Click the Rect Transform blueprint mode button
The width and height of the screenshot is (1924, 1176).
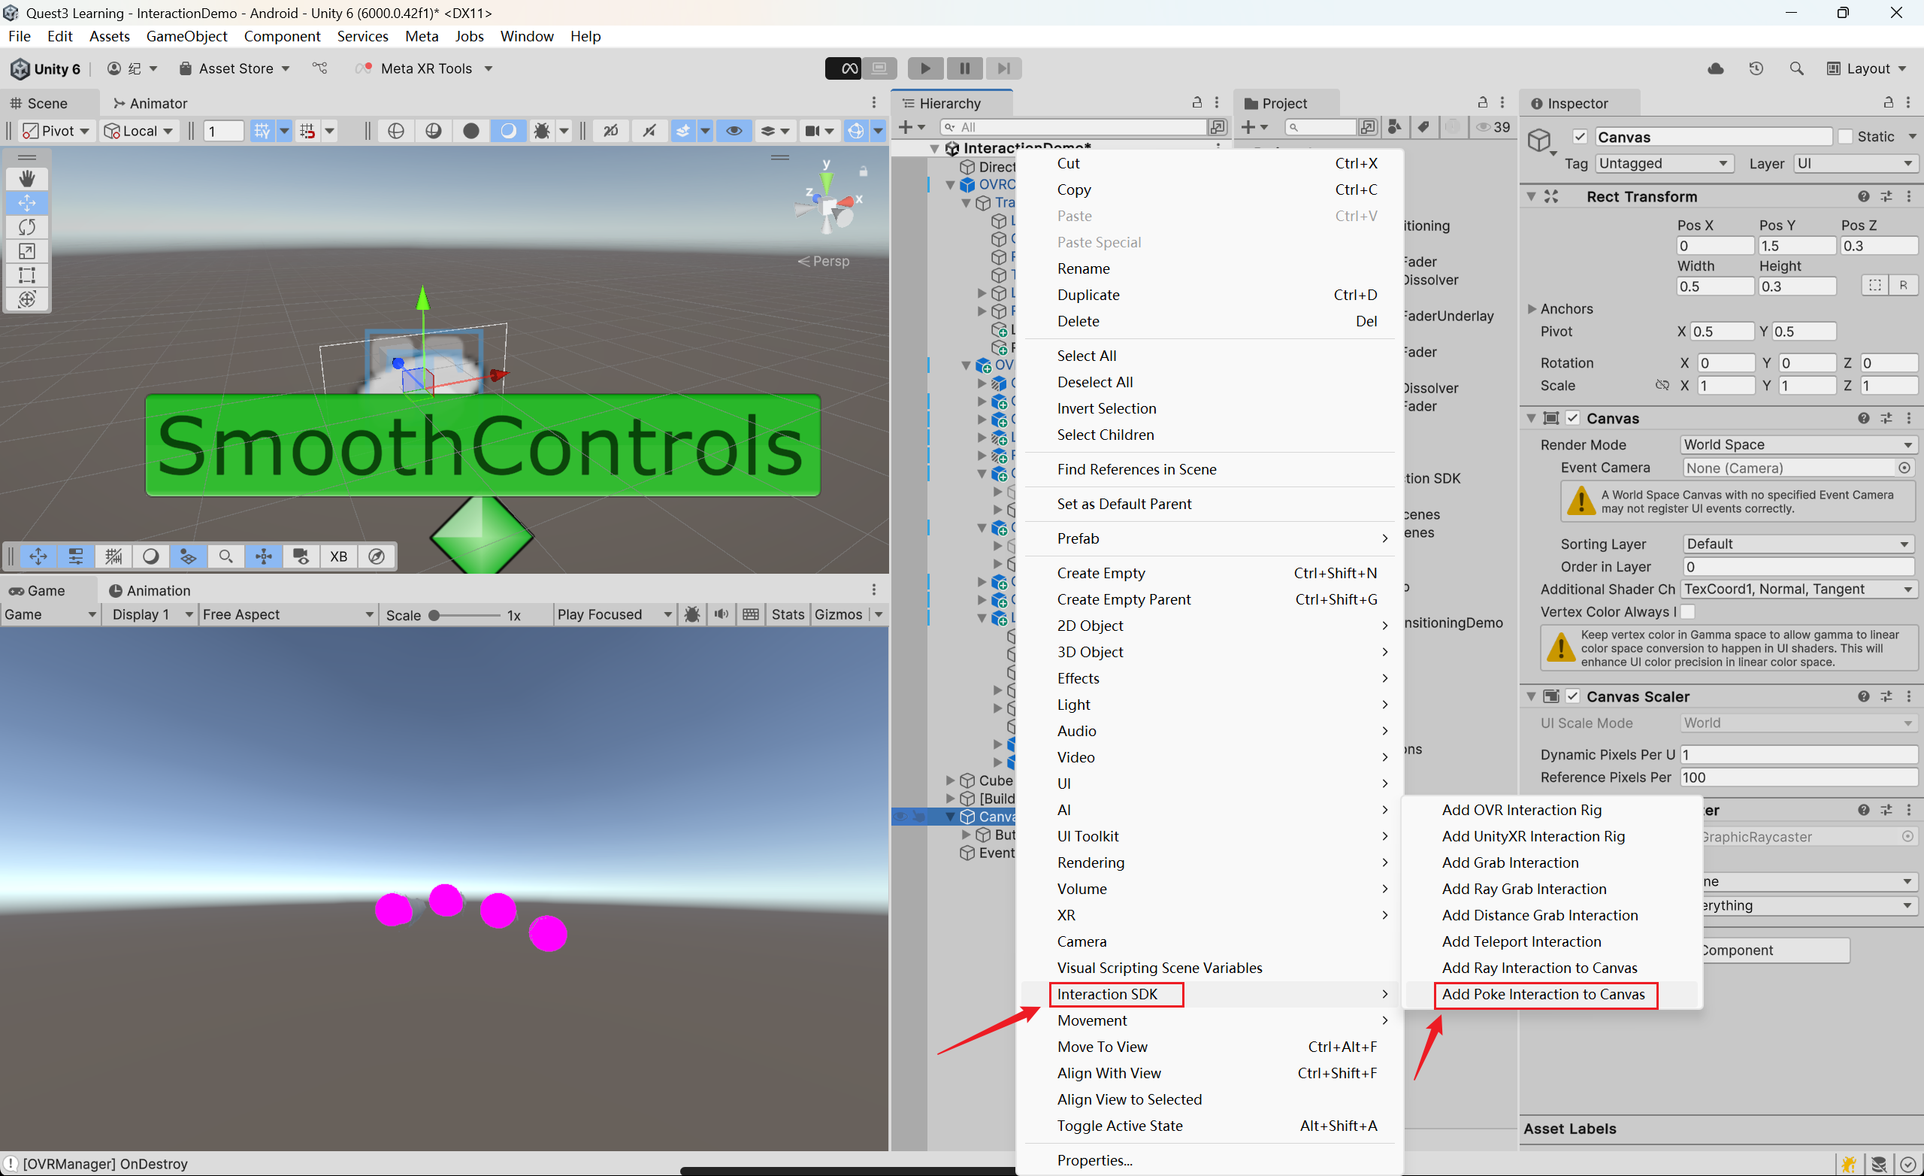[x=1875, y=285]
